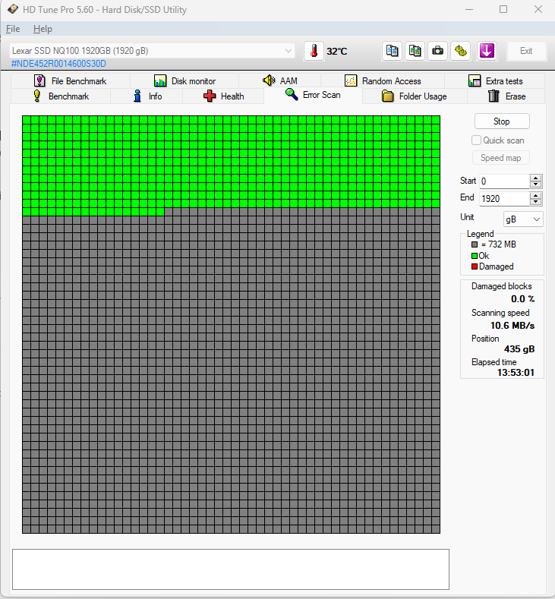Click the Extra tests tab icon

(475, 80)
